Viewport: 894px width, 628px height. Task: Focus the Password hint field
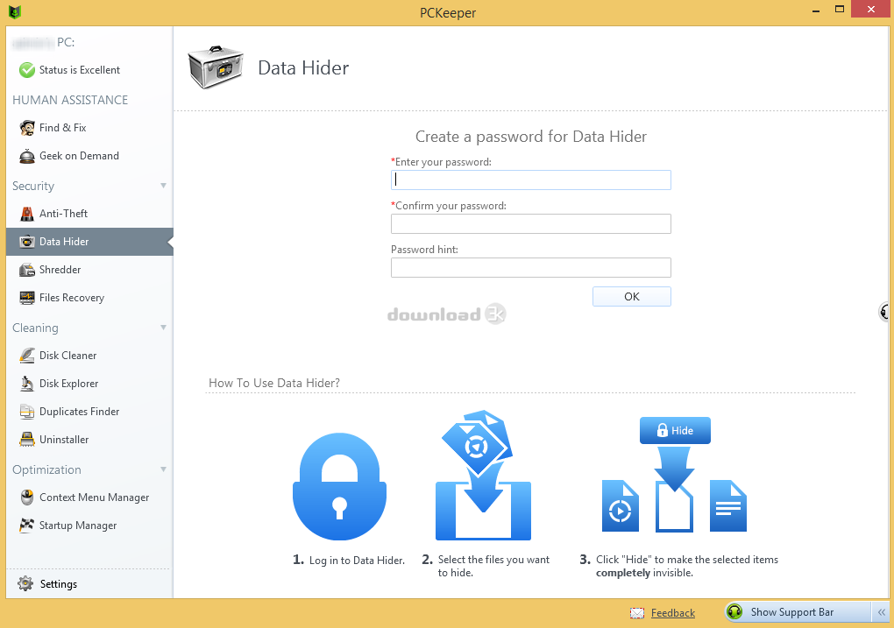[x=531, y=268]
